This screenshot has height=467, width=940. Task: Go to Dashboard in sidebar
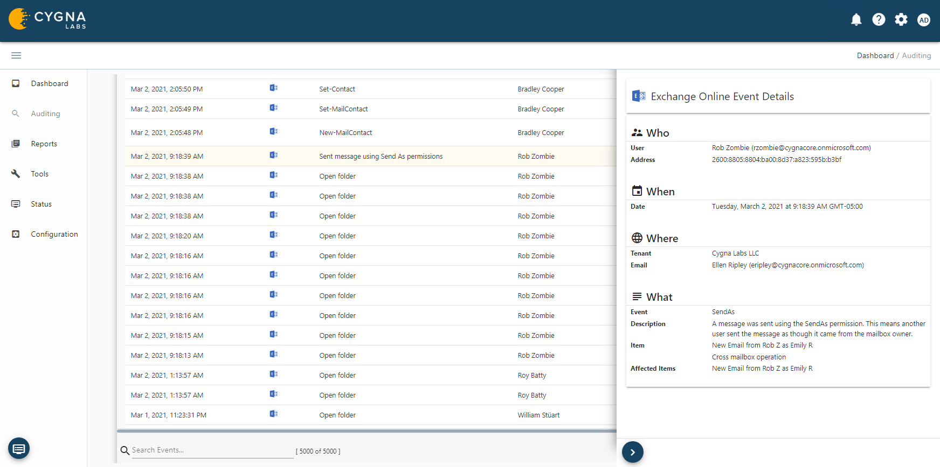[x=50, y=83]
